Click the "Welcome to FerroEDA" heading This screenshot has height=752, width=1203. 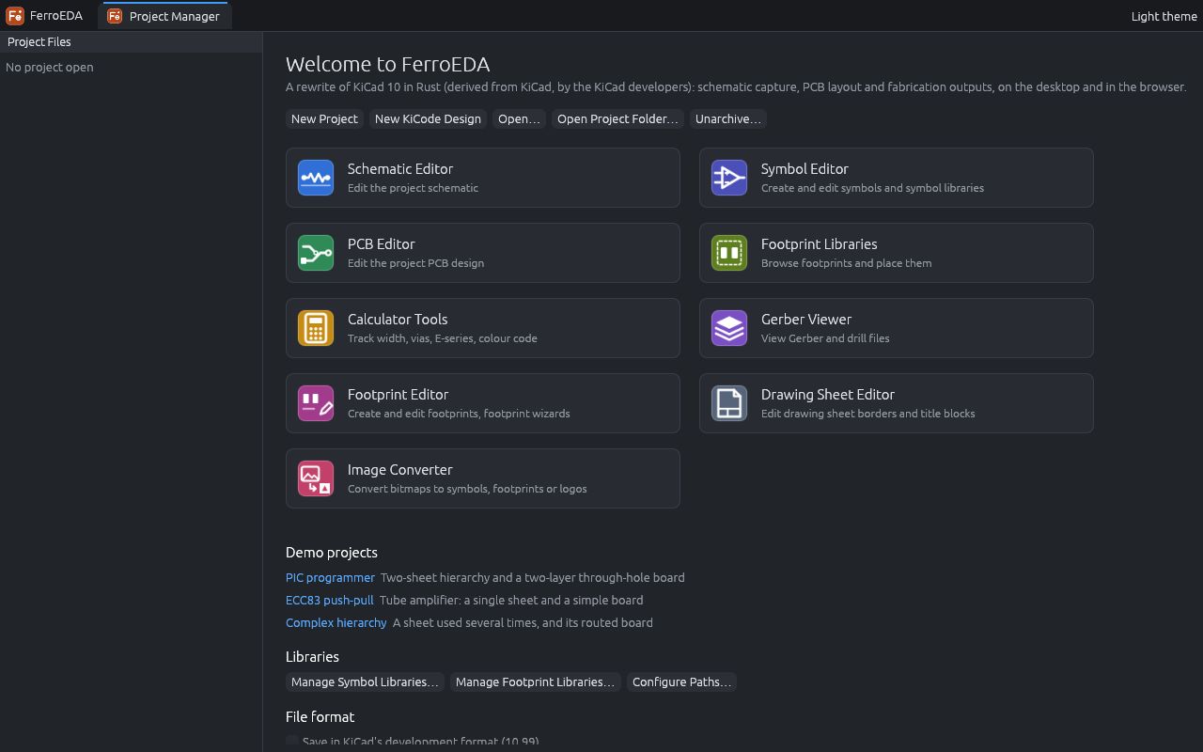387,64
